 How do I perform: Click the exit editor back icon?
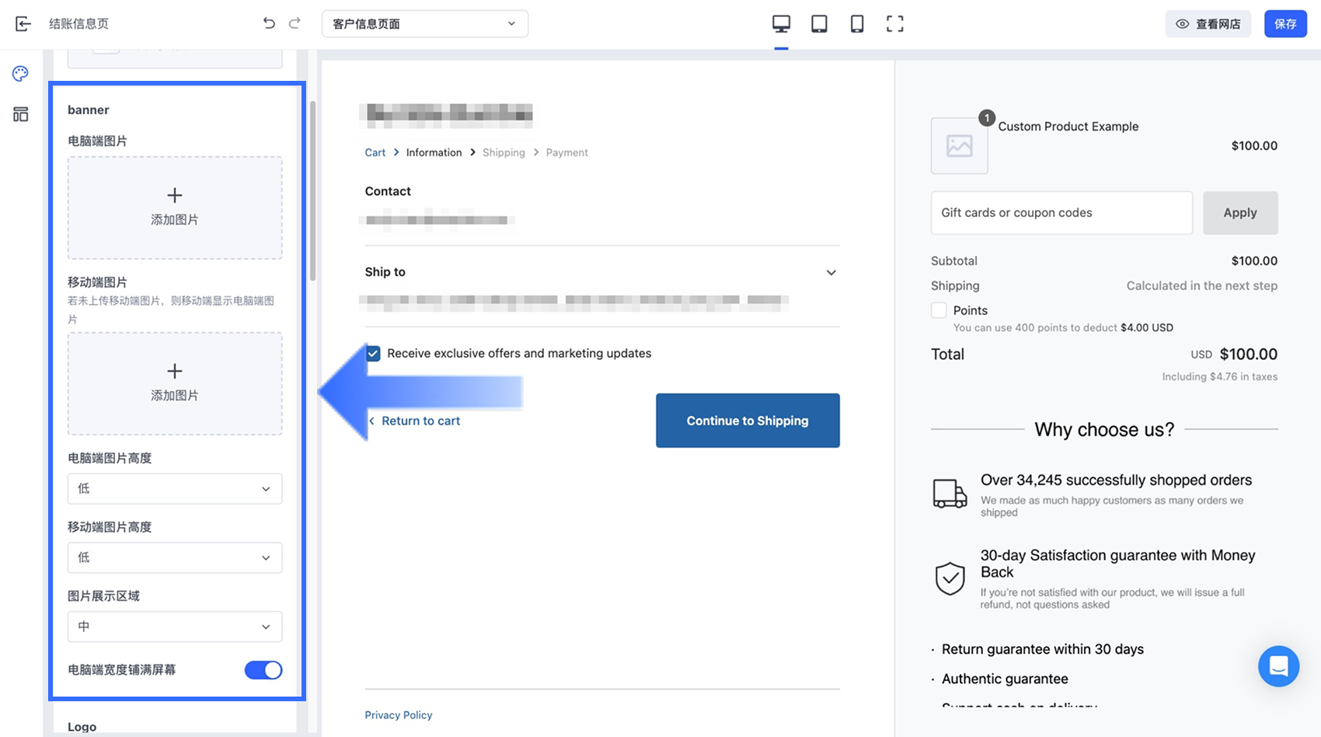23,24
